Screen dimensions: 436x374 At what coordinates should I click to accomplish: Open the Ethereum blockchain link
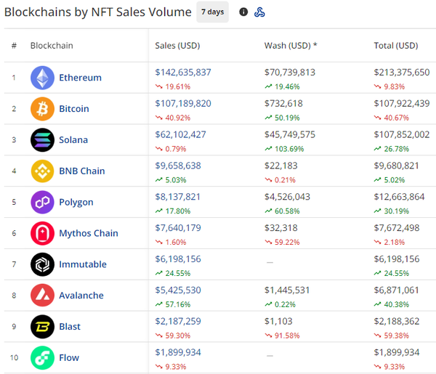pyautogui.click(x=80, y=78)
